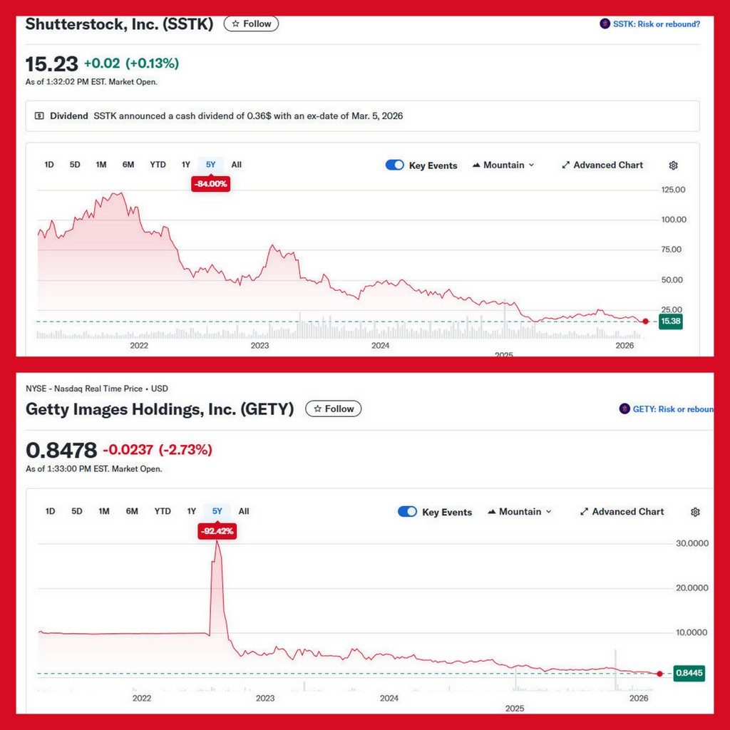730x730 pixels.
Task: Select the All range on the GETY chart
Action: tap(244, 511)
